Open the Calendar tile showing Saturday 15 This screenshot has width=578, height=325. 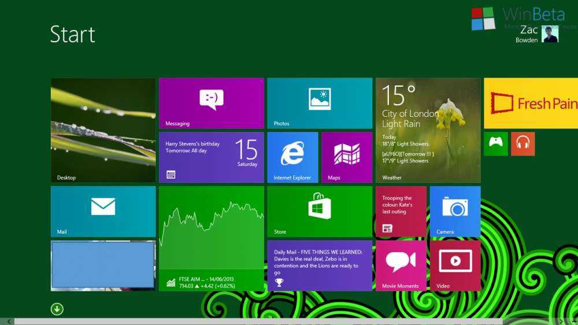coord(212,157)
